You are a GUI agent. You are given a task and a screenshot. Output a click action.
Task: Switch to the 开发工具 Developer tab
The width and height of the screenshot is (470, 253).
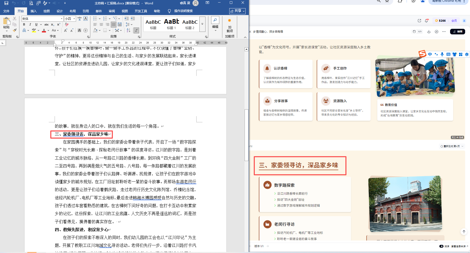pos(141,11)
